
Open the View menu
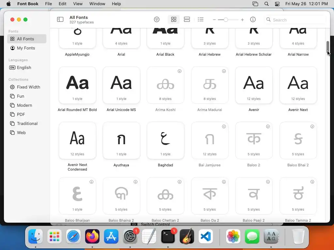click(x=78, y=4)
